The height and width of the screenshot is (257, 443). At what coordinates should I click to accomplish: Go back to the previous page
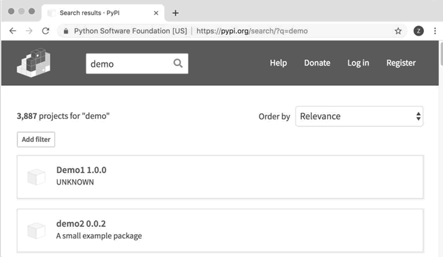click(x=13, y=31)
